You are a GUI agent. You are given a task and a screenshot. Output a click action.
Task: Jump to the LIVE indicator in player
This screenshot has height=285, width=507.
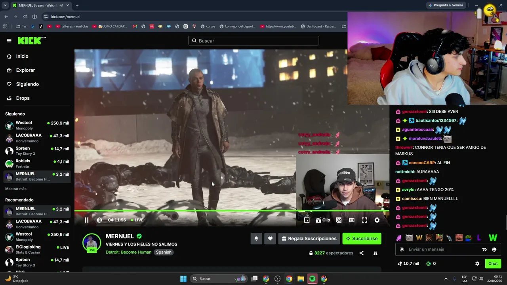pyautogui.click(x=136, y=220)
